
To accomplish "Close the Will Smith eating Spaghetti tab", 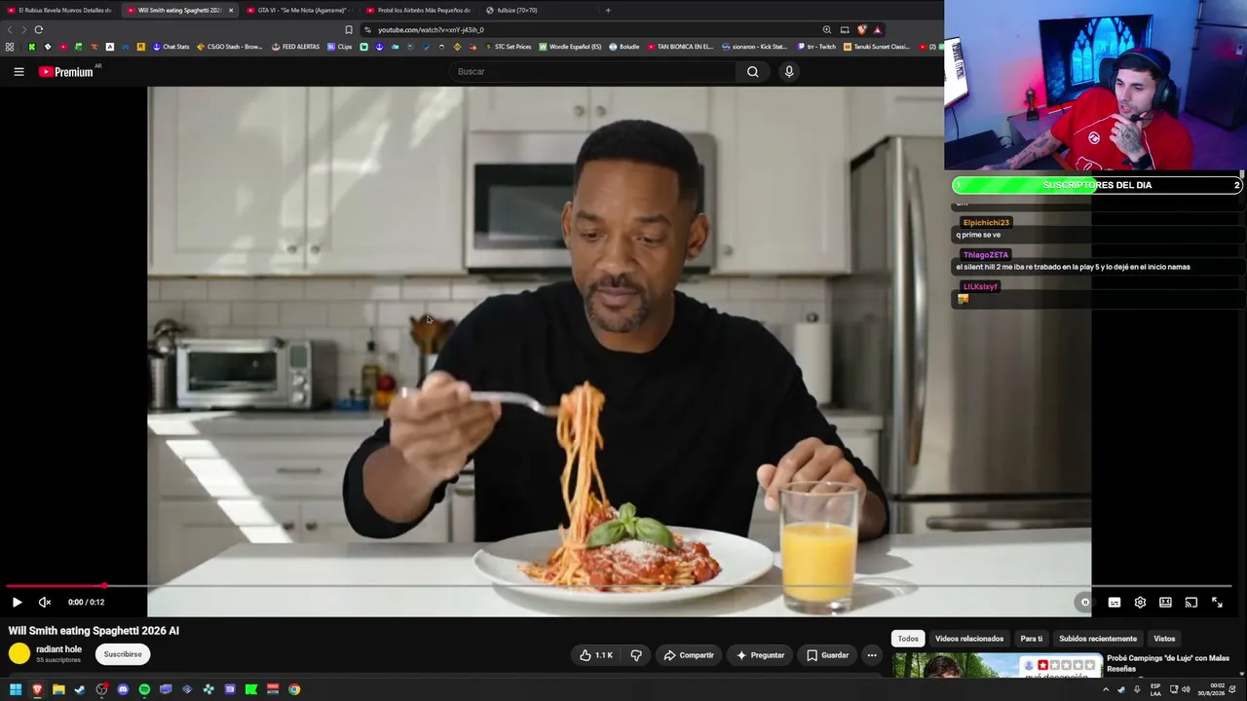I will (231, 10).
